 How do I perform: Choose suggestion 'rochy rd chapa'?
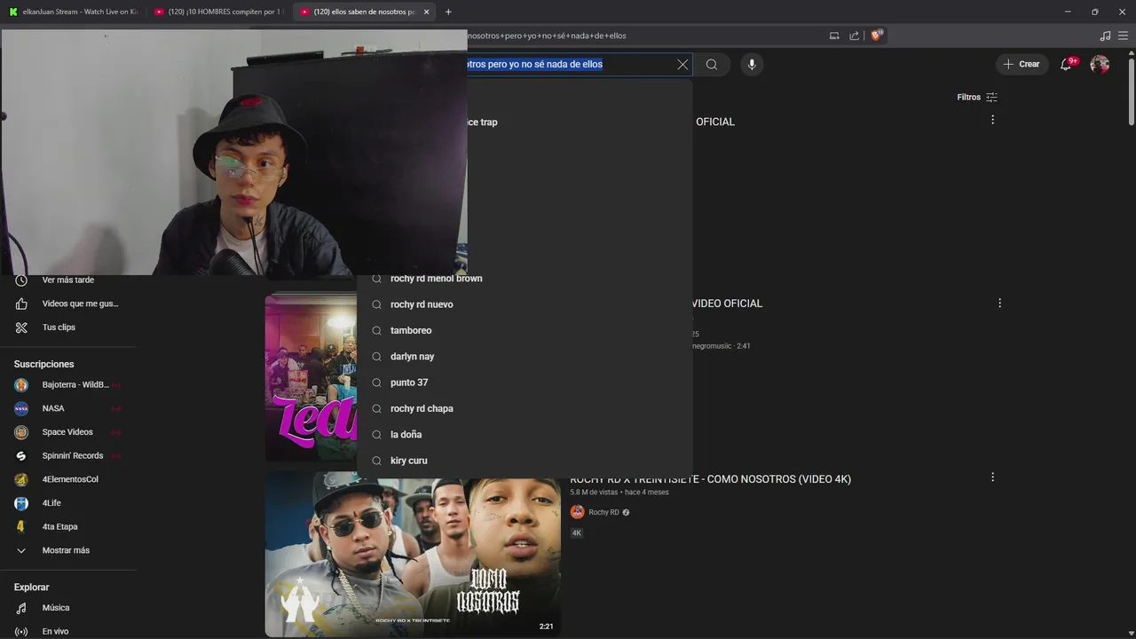pyautogui.click(x=525, y=408)
